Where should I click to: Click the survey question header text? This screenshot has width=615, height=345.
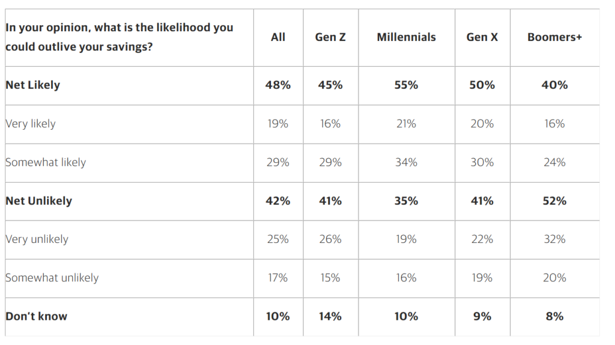120,37
